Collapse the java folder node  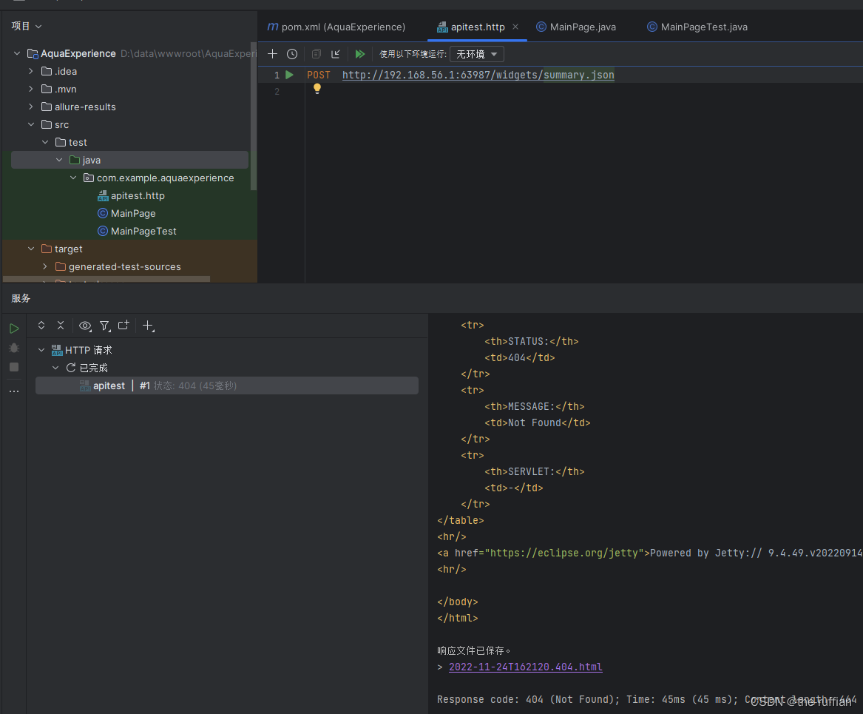59,160
